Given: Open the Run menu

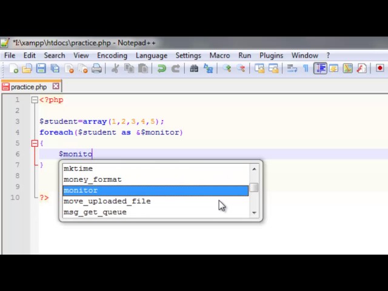Looking at the screenshot, I should click(x=245, y=55).
